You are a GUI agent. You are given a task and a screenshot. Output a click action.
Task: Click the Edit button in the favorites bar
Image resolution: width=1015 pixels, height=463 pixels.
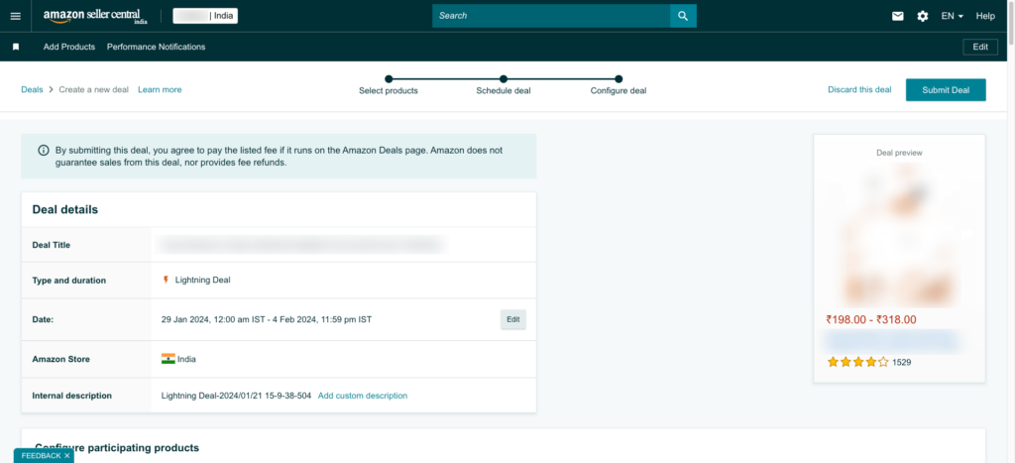(x=980, y=47)
